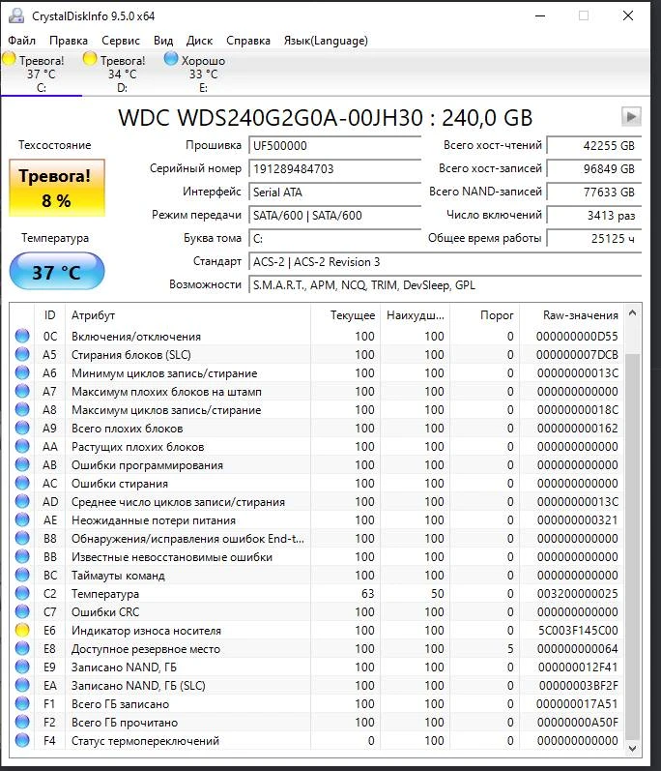Click the blue status dot of attribute BC
The image size is (661, 771).
coord(22,575)
